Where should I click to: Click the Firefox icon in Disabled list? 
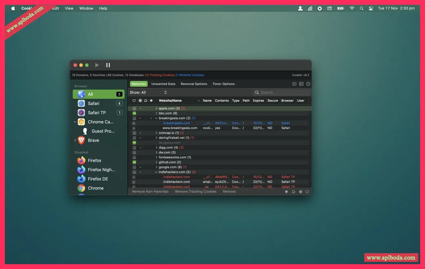point(81,160)
